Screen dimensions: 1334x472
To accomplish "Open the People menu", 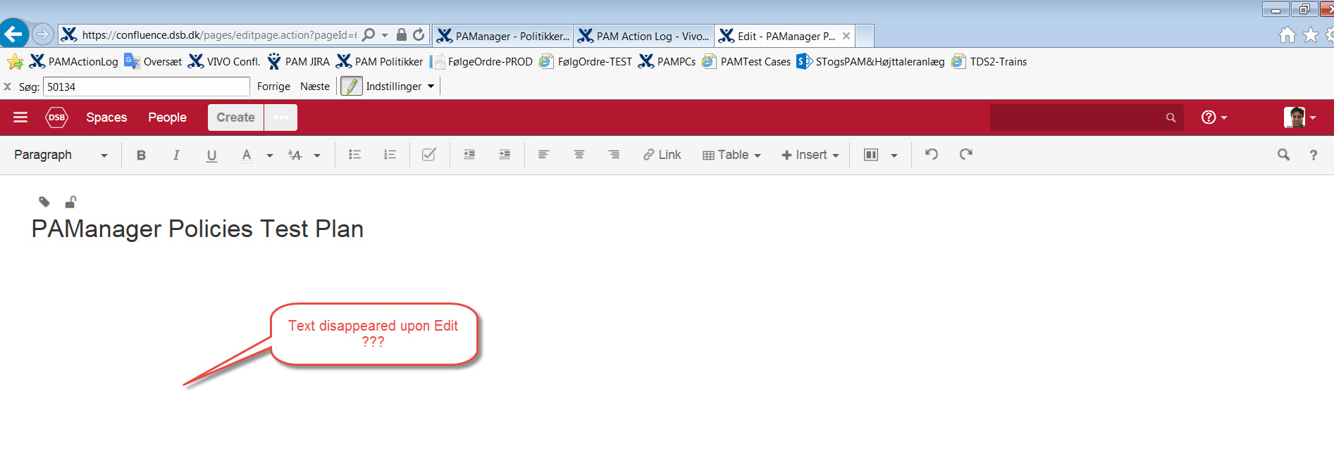I will coord(167,117).
